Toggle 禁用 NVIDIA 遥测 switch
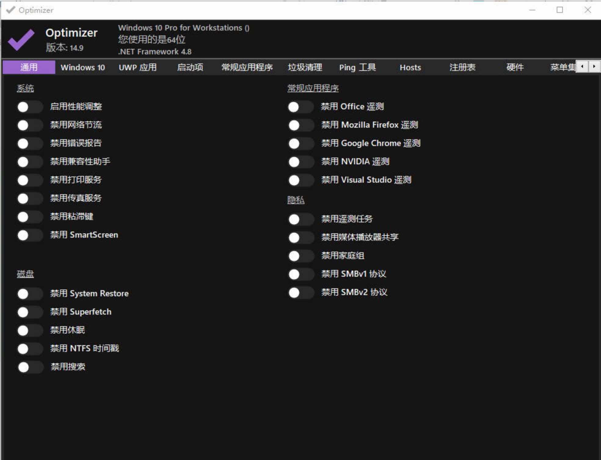 tap(301, 162)
